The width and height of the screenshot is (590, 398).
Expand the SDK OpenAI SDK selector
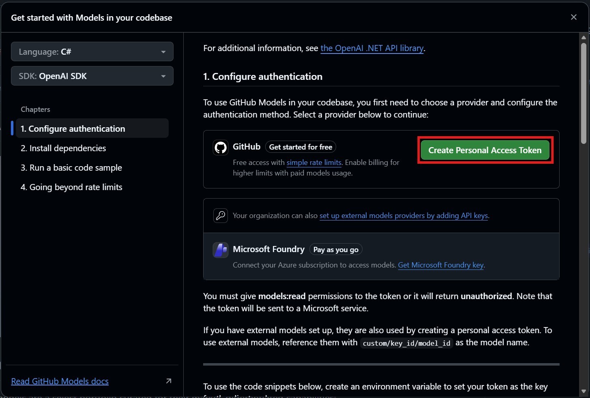pyautogui.click(x=92, y=76)
